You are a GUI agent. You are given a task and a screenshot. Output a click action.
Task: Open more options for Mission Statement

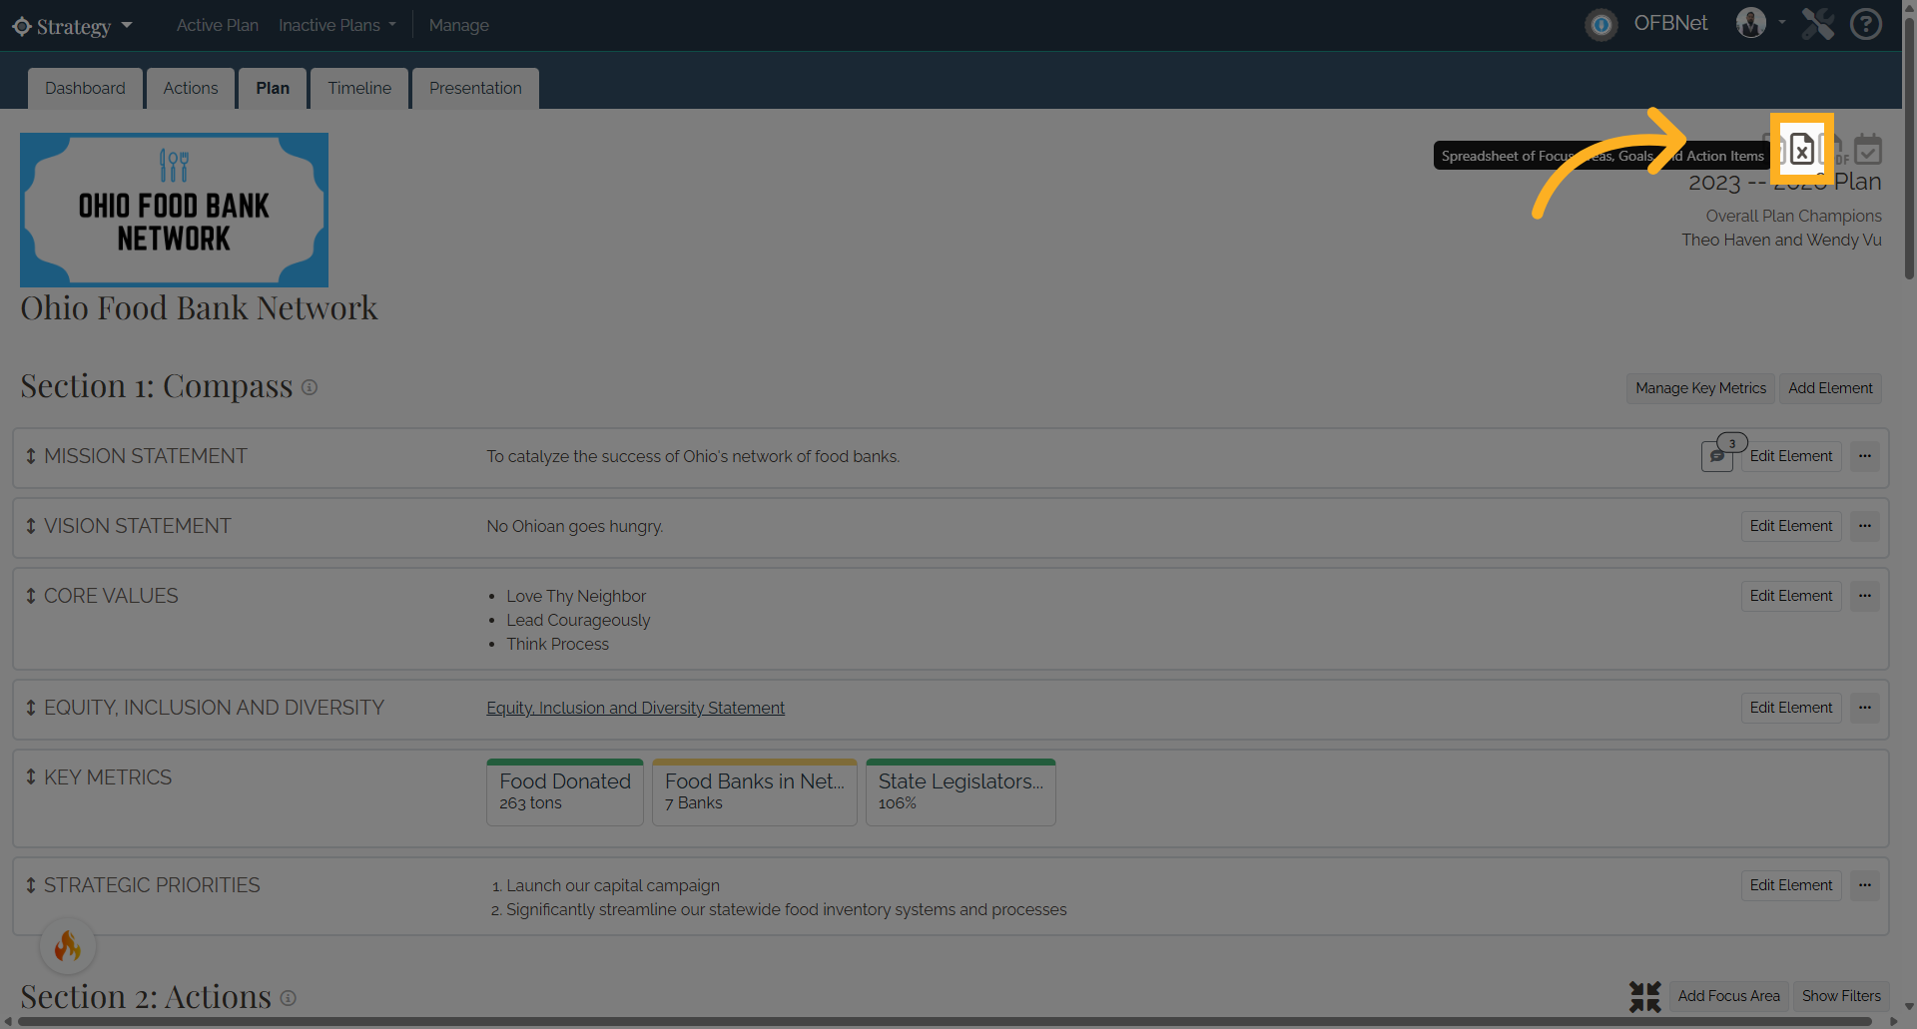[x=1865, y=456]
